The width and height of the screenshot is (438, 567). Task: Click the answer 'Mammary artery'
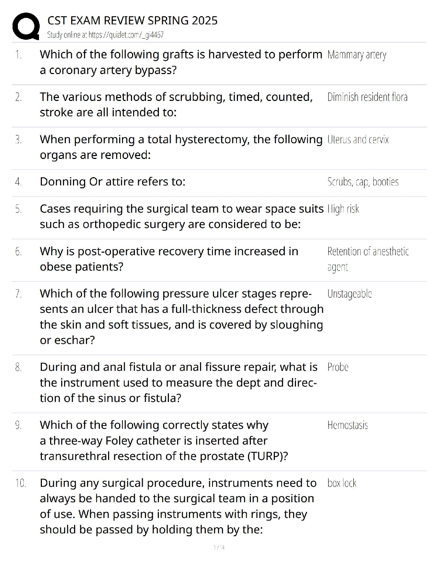click(x=357, y=55)
